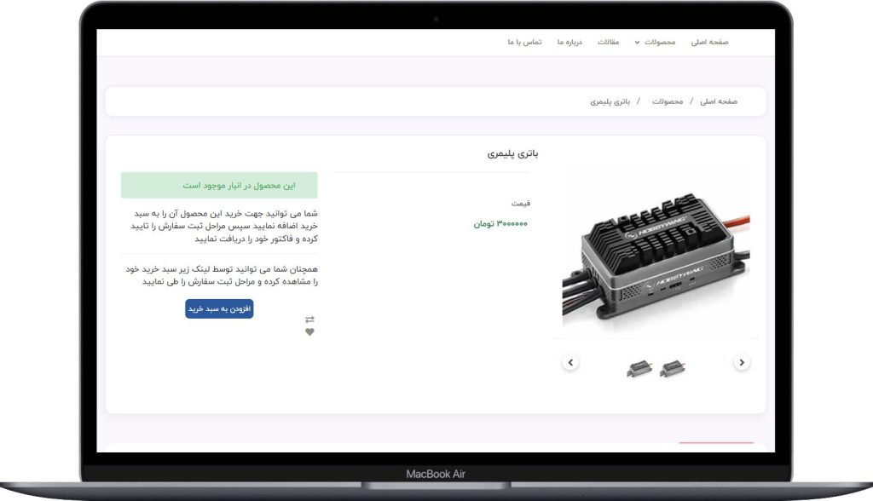Click the green stock availability banner
Screen dimensions: 873x501
[219, 186]
